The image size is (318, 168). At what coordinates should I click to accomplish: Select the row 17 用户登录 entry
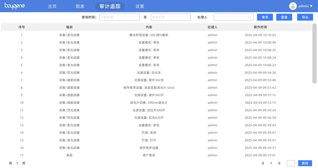pos(149,155)
